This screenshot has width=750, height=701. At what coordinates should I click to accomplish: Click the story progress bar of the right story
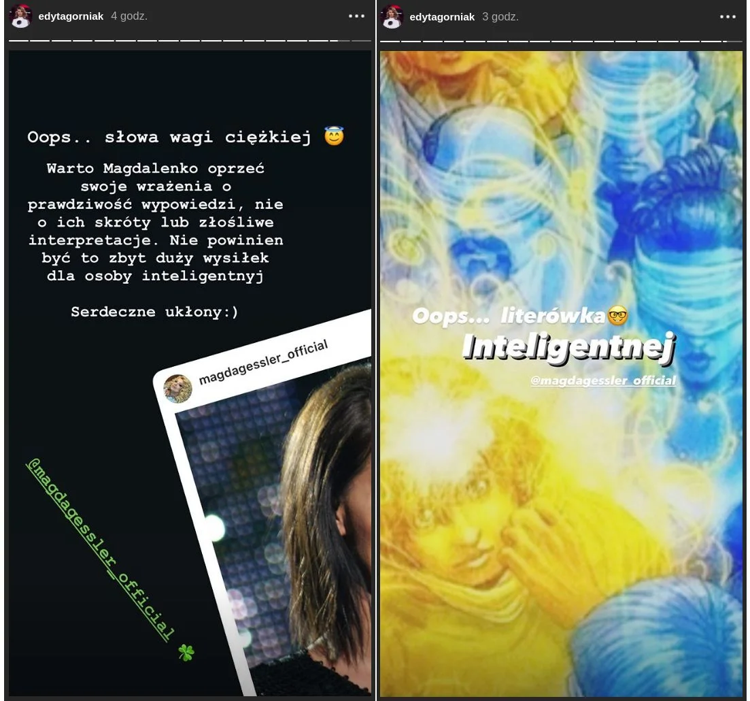pos(561,42)
